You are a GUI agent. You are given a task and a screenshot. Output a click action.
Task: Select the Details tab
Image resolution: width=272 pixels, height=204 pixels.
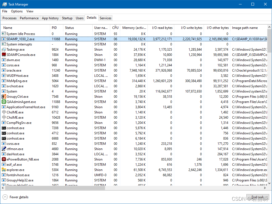tap(91, 18)
